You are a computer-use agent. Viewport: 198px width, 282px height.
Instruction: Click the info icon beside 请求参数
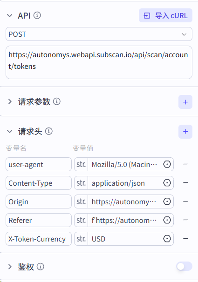click(57, 101)
